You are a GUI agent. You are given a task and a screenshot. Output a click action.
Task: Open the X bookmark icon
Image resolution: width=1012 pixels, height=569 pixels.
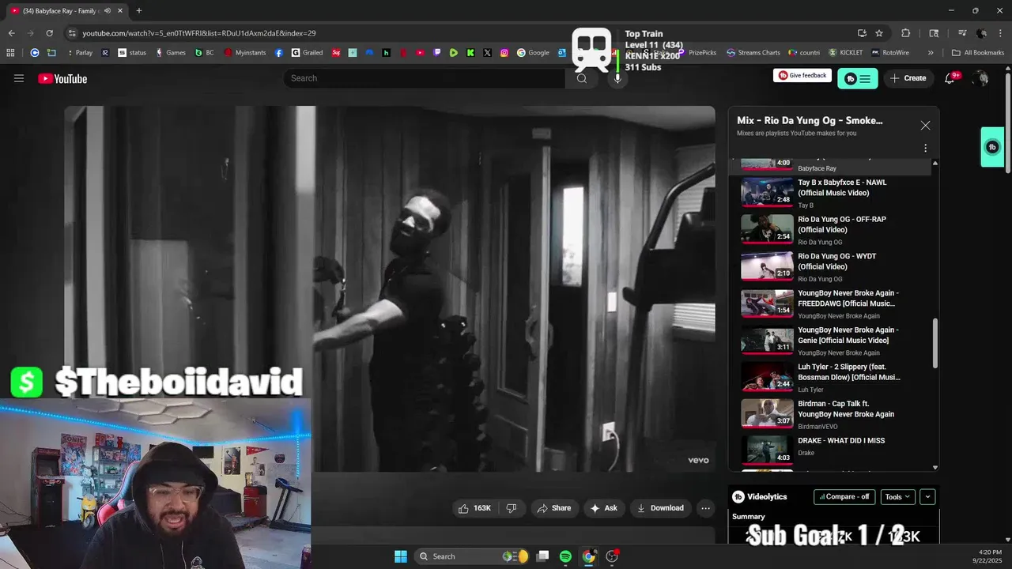[x=487, y=53]
